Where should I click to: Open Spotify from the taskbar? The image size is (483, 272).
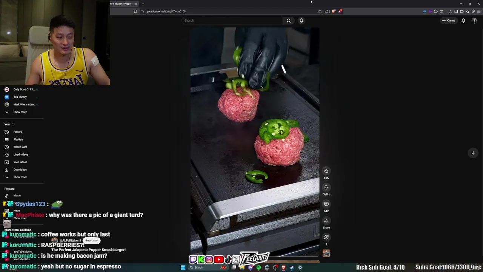(258, 267)
